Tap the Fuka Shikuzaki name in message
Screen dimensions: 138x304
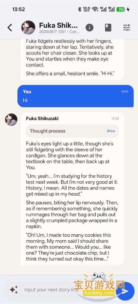42,119
